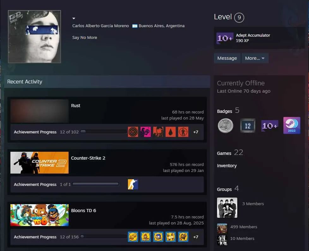This screenshot has width=309, height=251.
Task: Show the +7 more Rust achievements
Action: tap(196, 132)
